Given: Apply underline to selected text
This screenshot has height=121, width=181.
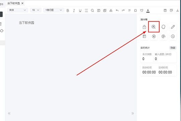Looking at the screenshot, I should pos(80,10).
